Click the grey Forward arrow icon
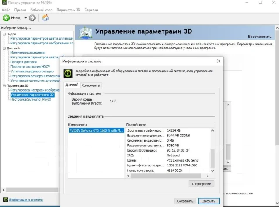Screen dimensions: 279x207 (x=32, y=18)
